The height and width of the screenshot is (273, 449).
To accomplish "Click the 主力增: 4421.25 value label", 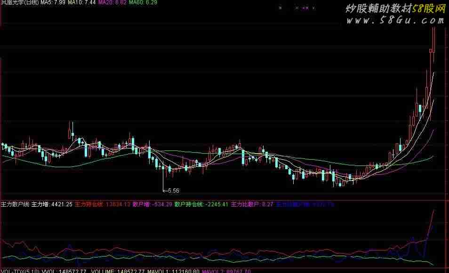I will pos(52,205).
